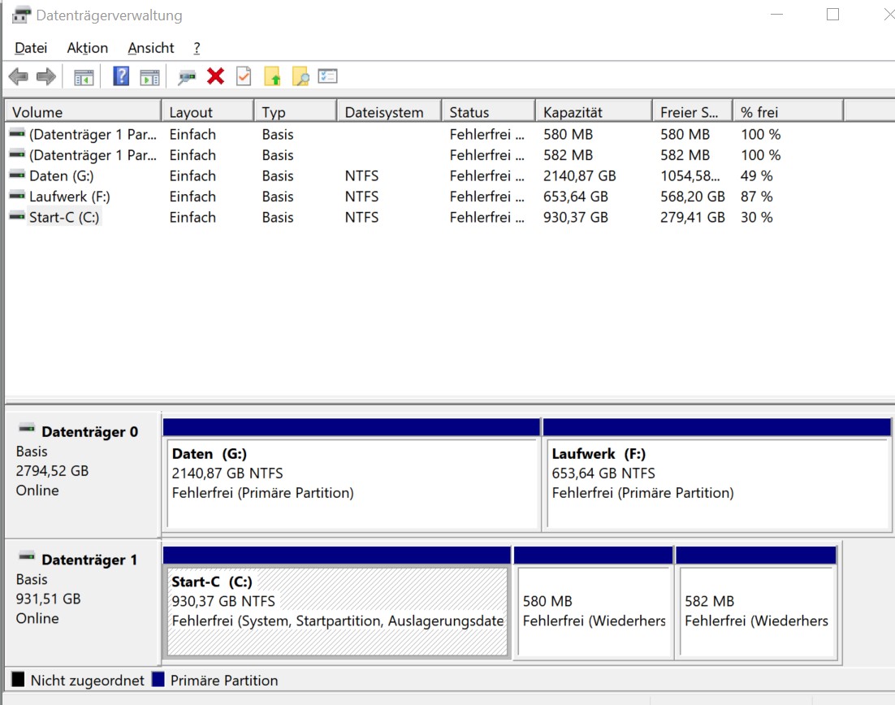Select the Daten (G:) partition block

[x=352, y=475]
